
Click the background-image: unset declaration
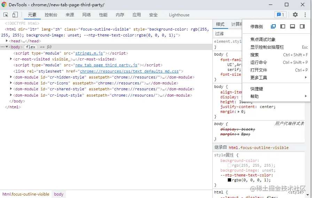[x=248, y=170]
